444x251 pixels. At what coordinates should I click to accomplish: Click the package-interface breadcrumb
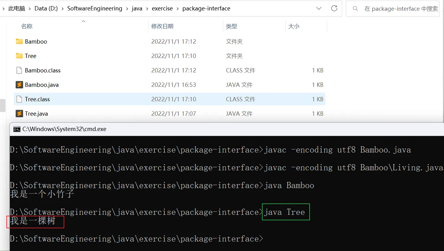click(x=206, y=9)
